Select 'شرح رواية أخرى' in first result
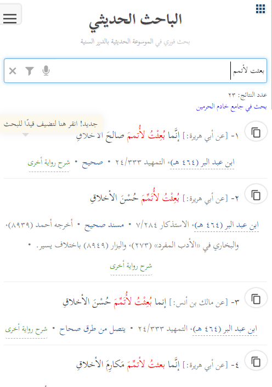 pos(49,163)
